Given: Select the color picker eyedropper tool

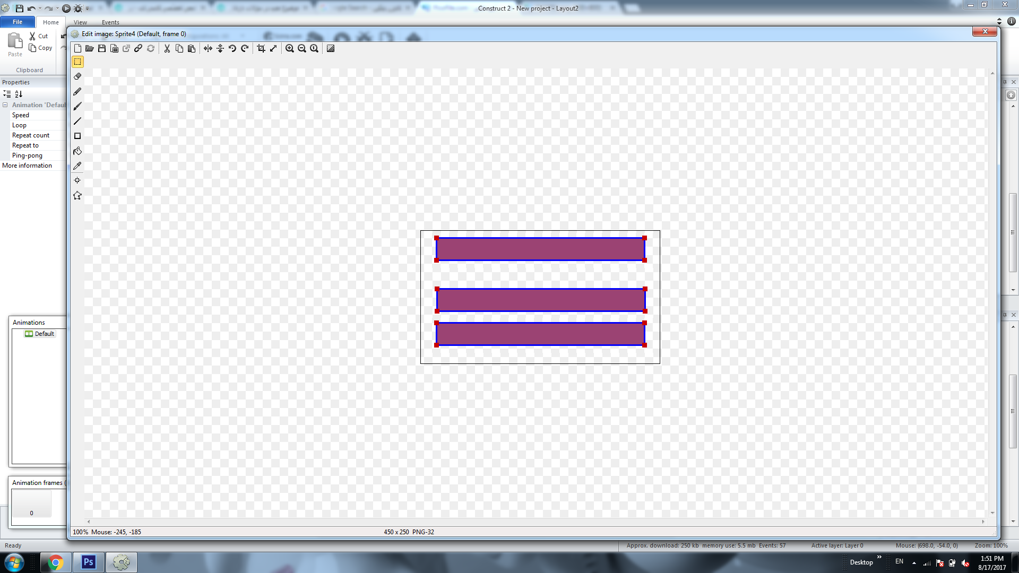Looking at the screenshot, I should [x=77, y=166].
